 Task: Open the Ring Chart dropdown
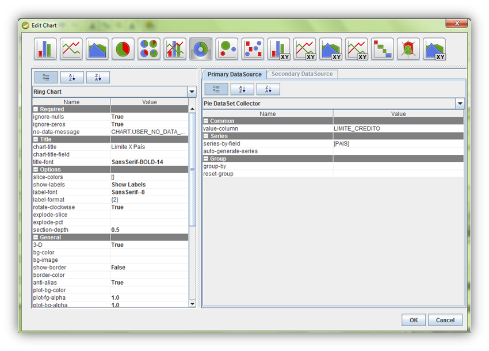192,92
